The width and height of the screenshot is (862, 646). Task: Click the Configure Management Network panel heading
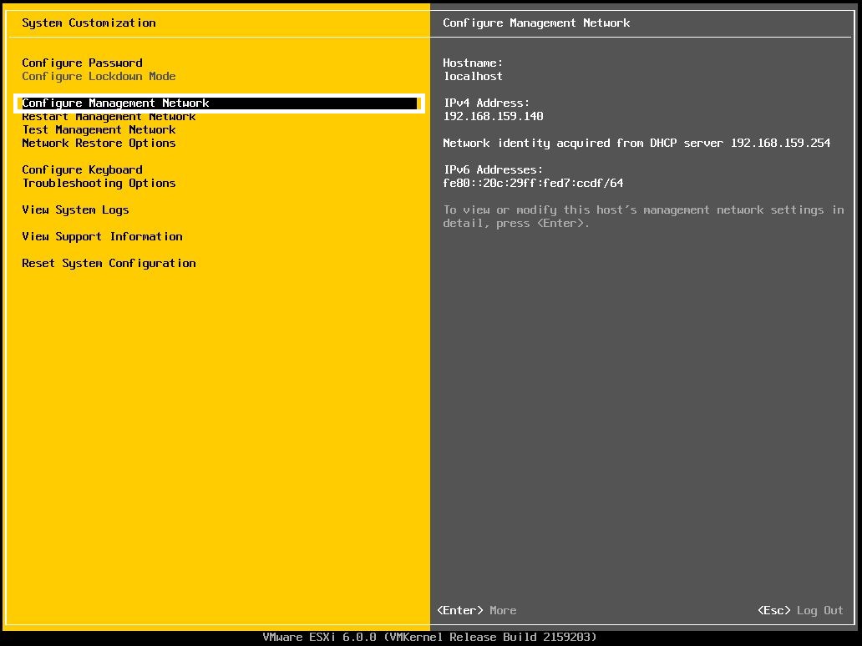[x=536, y=23]
